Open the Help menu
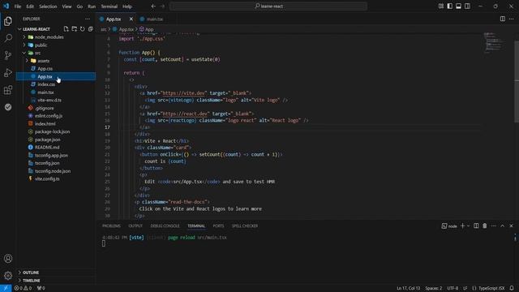The width and height of the screenshot is (519, 292). [127, 6]
